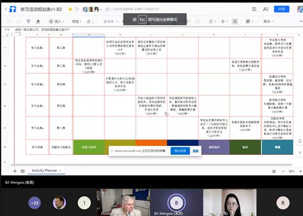
Task: Click the format painter icon
Action: pyautogui.click(x=28, y=21)
